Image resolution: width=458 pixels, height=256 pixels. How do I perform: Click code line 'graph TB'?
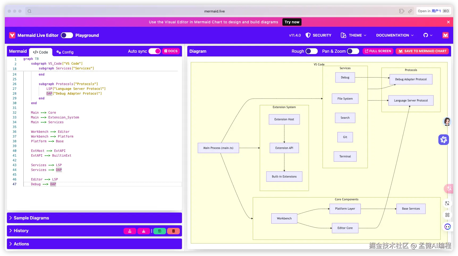click(31, 59)
